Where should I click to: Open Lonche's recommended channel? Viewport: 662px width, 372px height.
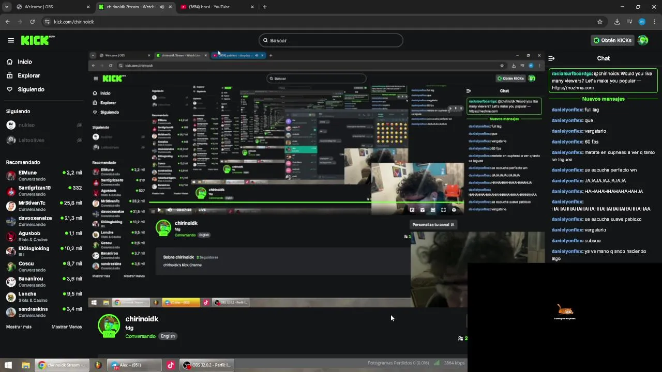[x=44, y=297]
